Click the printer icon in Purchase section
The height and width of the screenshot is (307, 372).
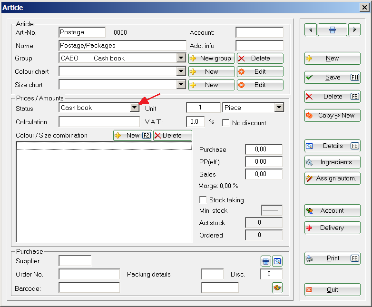(265, 261)
